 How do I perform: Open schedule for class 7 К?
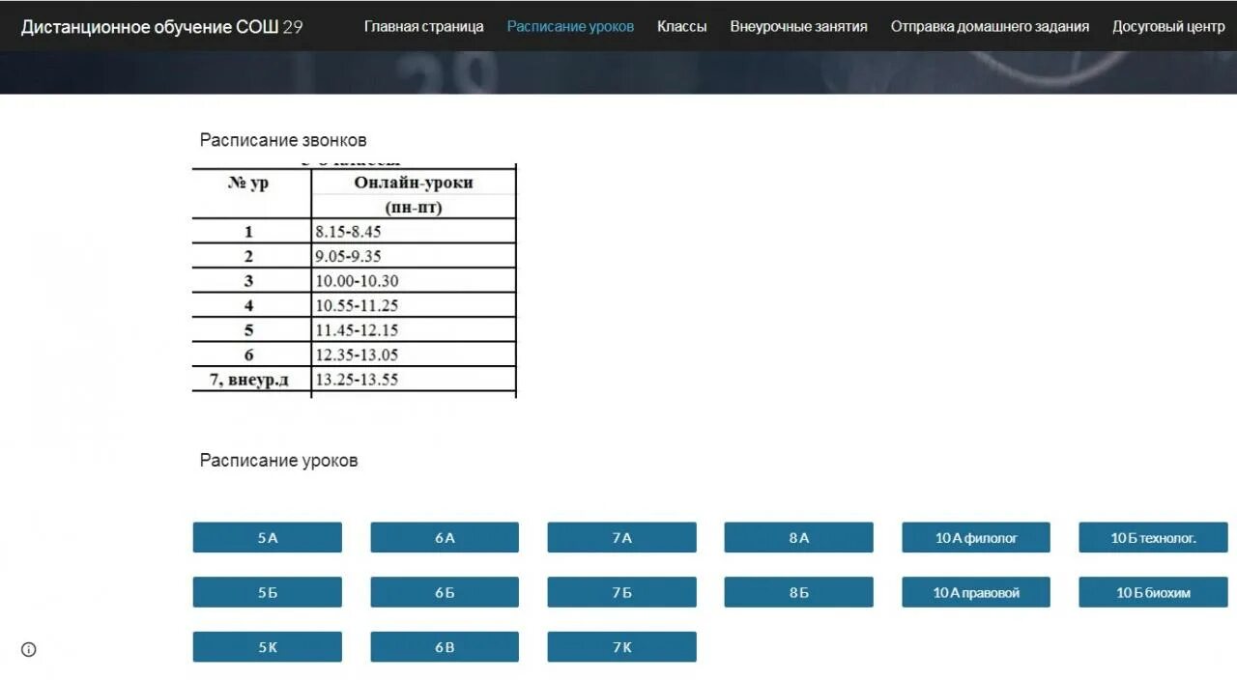(x=621, y=647)
